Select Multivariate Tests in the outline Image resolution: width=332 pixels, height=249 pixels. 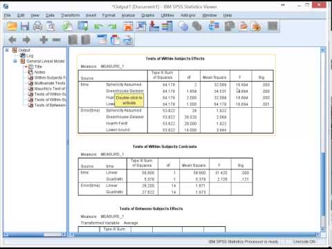tap(50, 83)
